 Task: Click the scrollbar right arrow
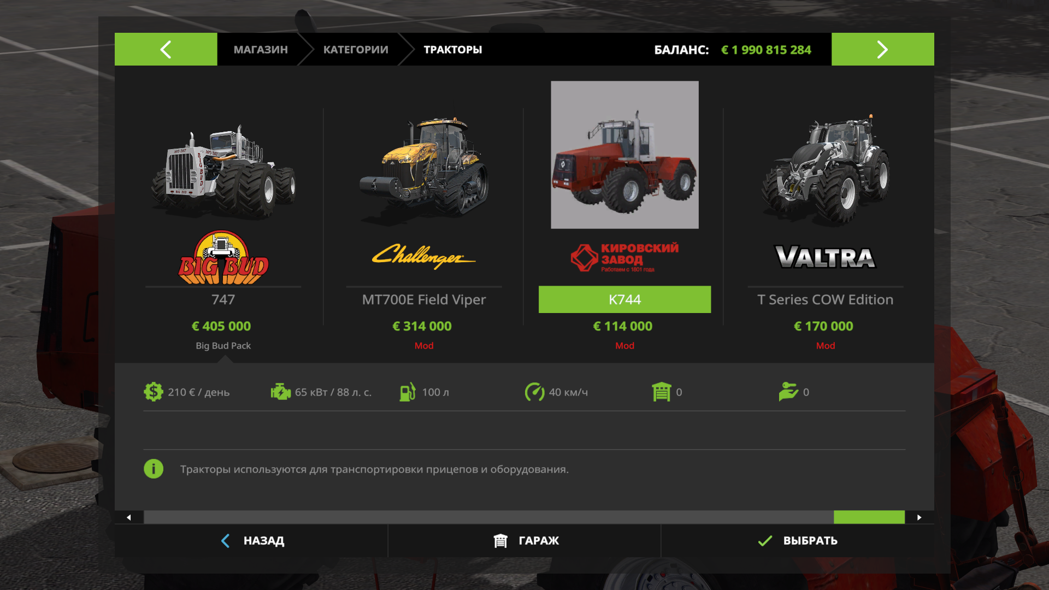tap(920, 517)
